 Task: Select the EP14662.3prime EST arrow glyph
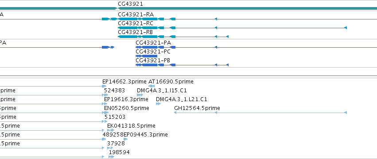pyautogui.click(x=104, y=86)
